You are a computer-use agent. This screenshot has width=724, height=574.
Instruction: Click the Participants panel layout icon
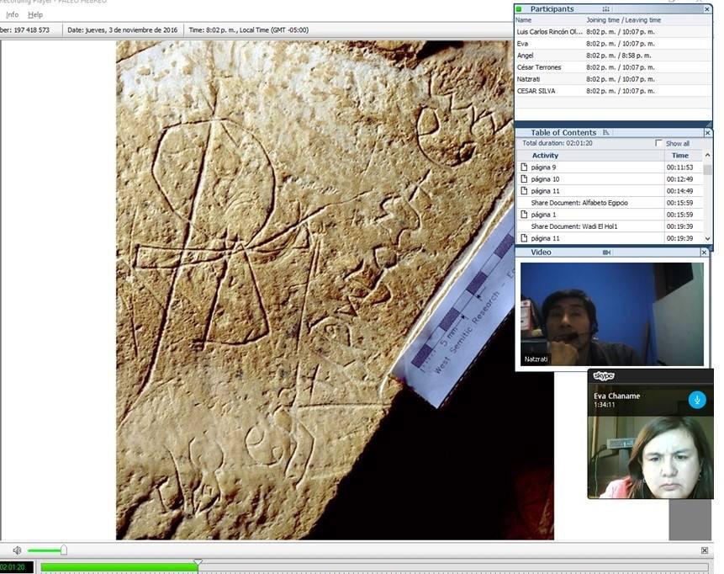pos(605,8)
